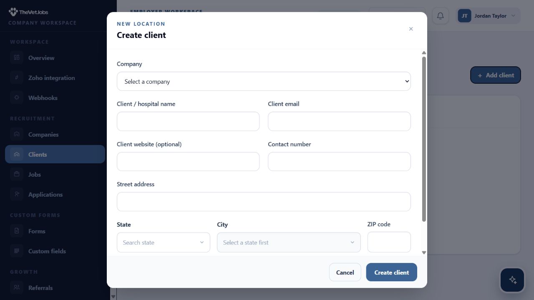Navigate to Companies section

coord(55,135)
